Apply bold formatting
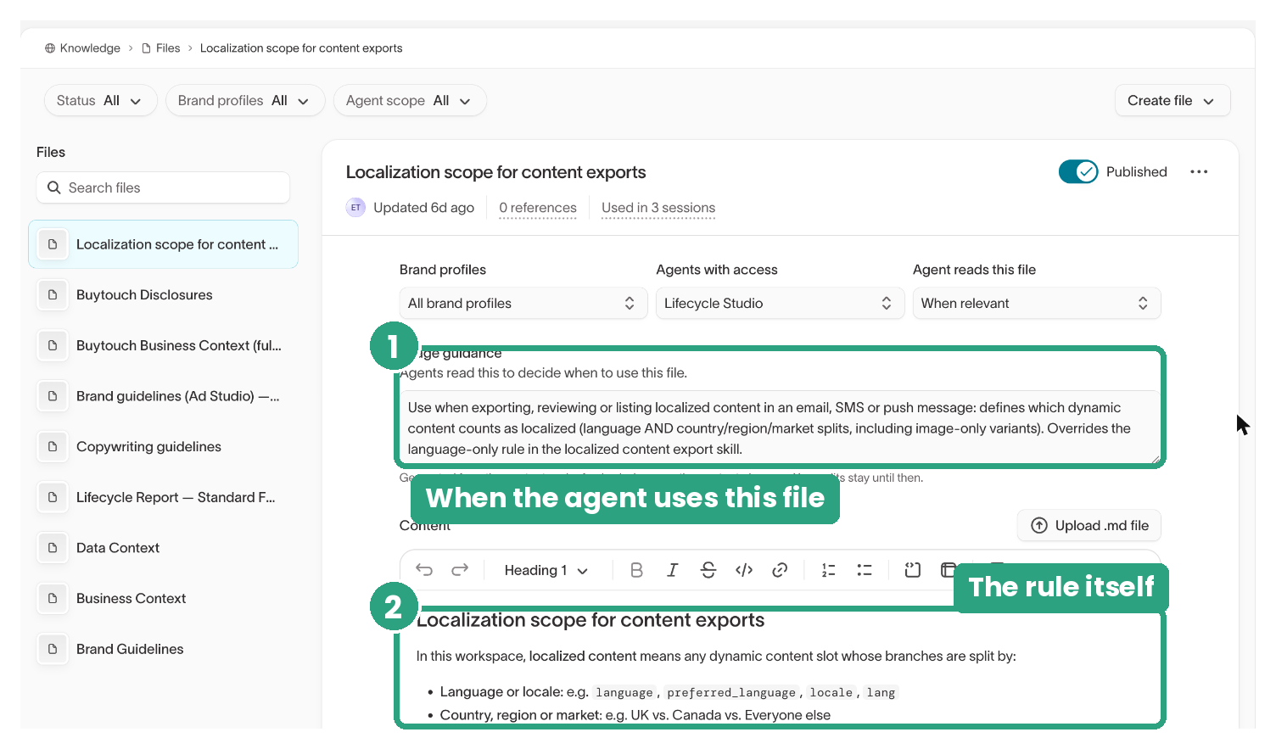 [x=636, y=570]
